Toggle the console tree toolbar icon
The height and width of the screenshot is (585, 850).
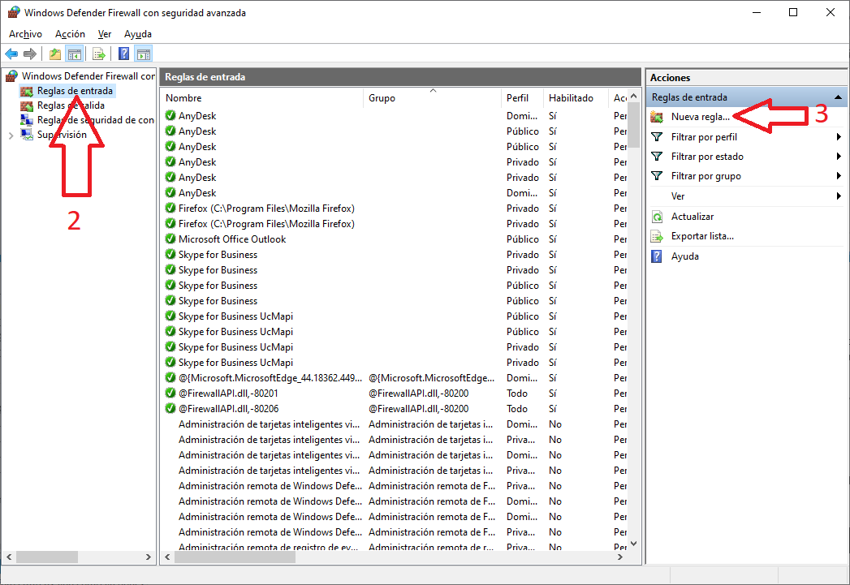tap(74, 54)
